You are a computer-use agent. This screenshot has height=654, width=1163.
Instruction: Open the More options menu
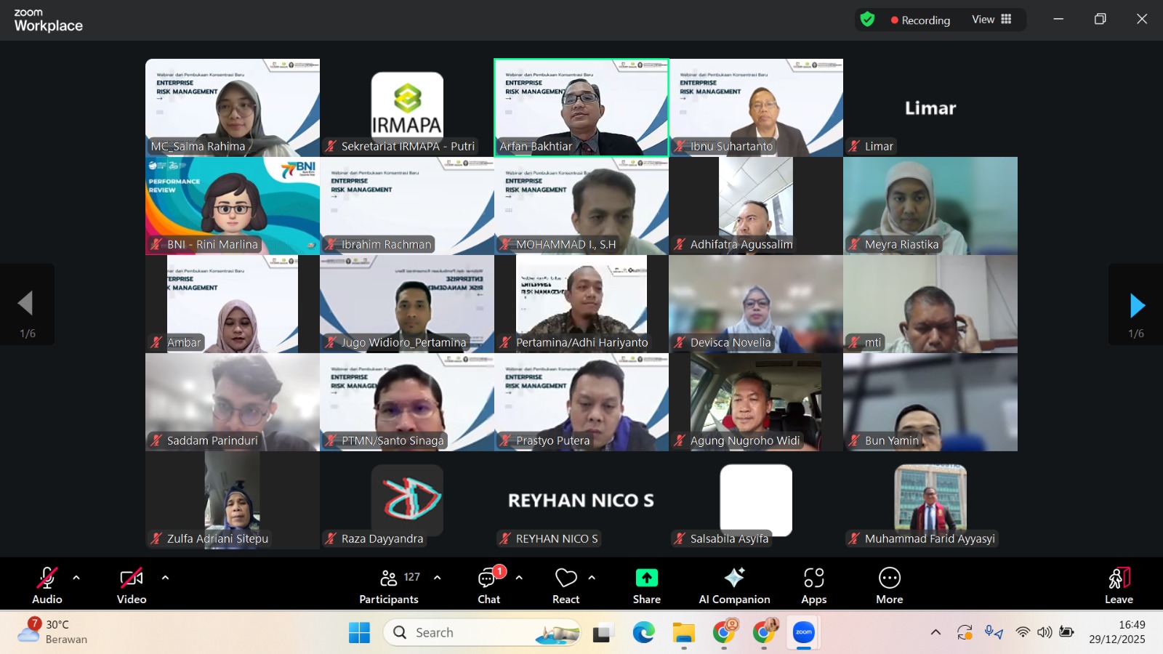coord(889,585)
